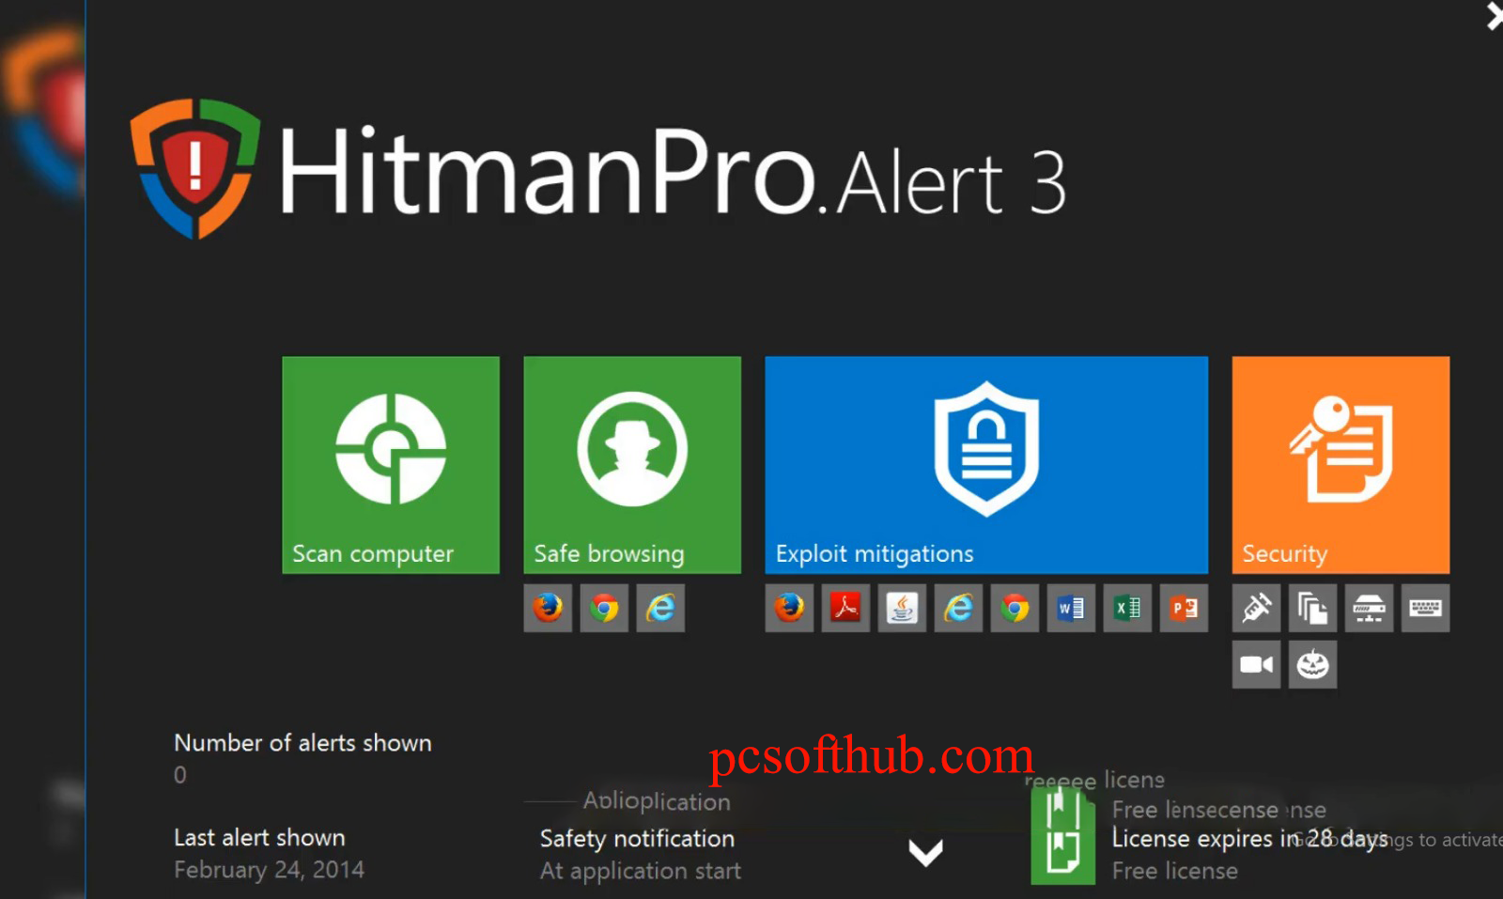Image resolution: width=1503 pixels, height=899 pixels.
Task: Click 'At application start' value
Action: [x=641, y=872]
